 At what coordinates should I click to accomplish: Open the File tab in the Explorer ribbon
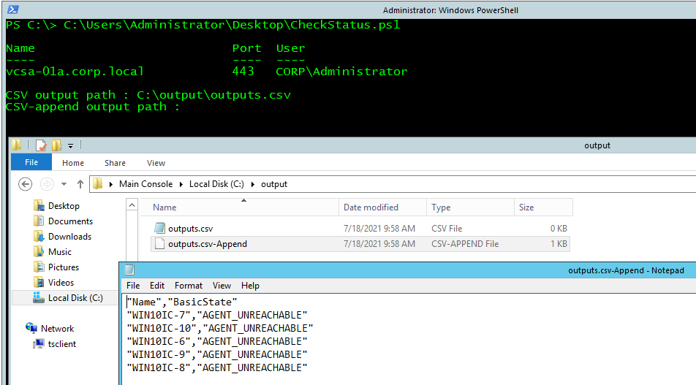(31, 162)
